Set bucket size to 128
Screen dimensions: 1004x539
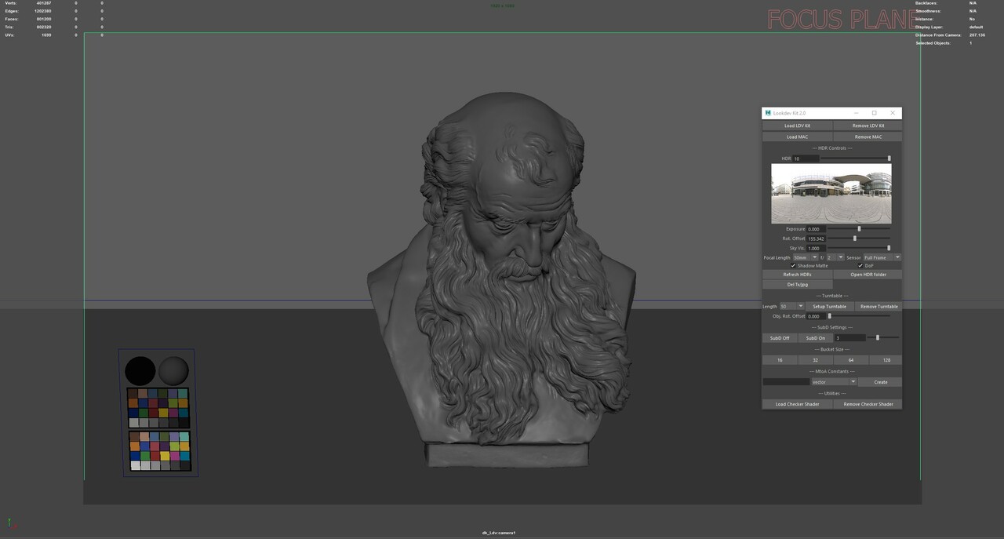pyautogui.click(x=886, y=360)
